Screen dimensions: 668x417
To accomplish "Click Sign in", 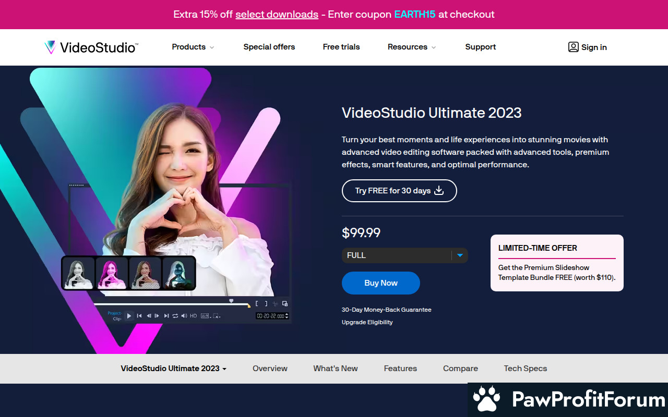I will 587,47.
